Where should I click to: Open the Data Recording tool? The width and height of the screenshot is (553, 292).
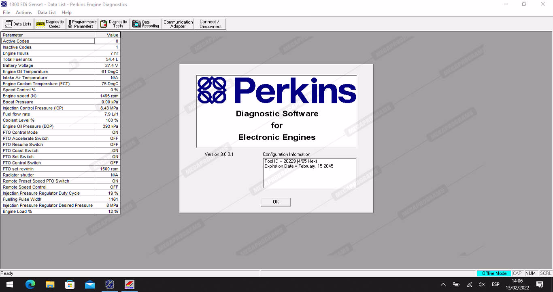pyautogui.click(x=146, y=24)
